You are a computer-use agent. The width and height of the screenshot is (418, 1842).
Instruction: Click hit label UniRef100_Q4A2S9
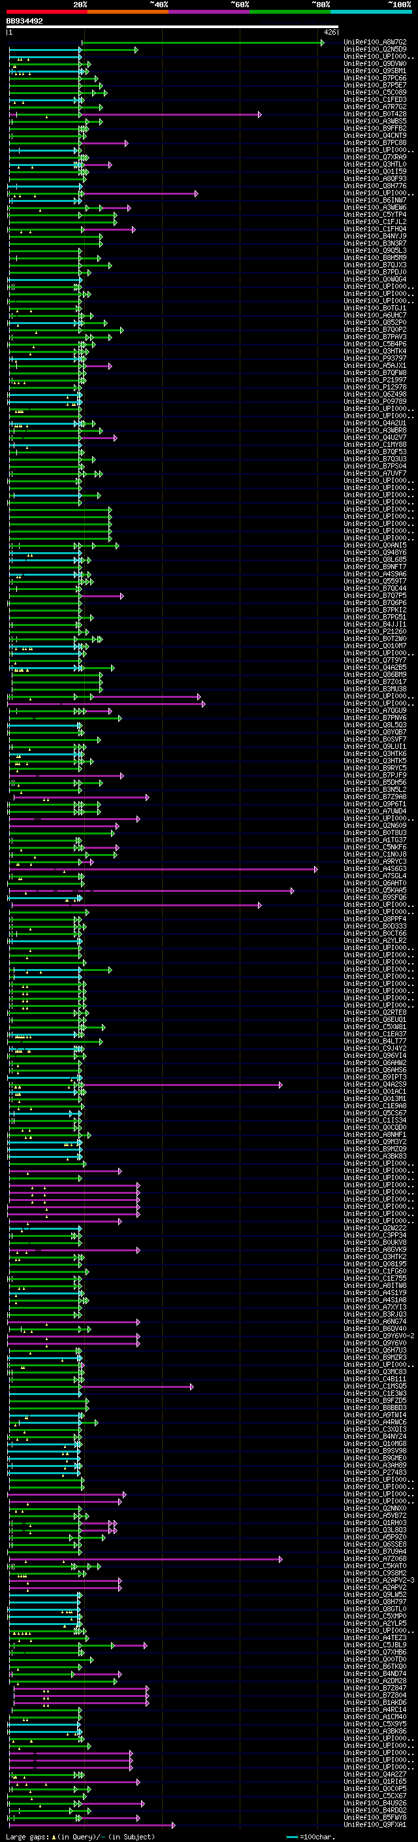375,1085
